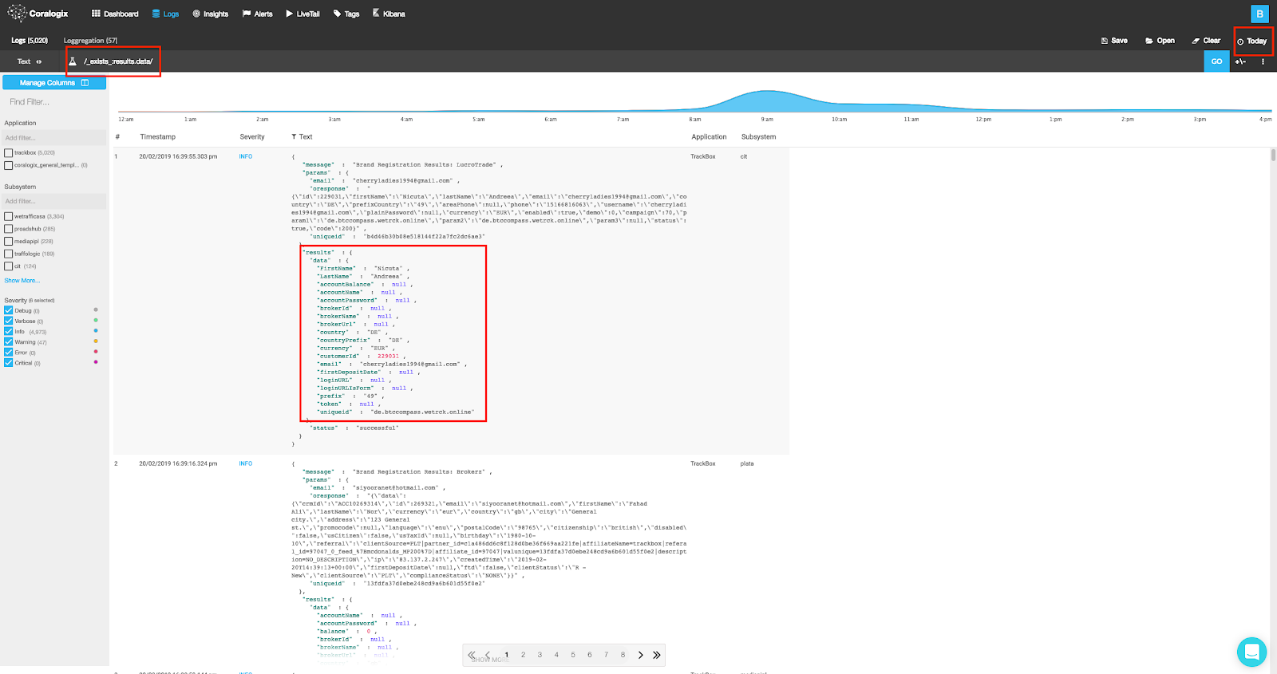Uncheck the Verbose severity filter
The height and width of the screenshot is (674, 1277).
(9, 321)
